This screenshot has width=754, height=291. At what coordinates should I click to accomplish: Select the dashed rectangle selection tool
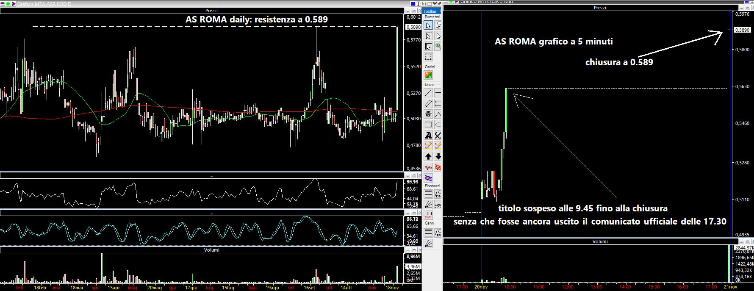pyautogui.click(x=428, y=57)
